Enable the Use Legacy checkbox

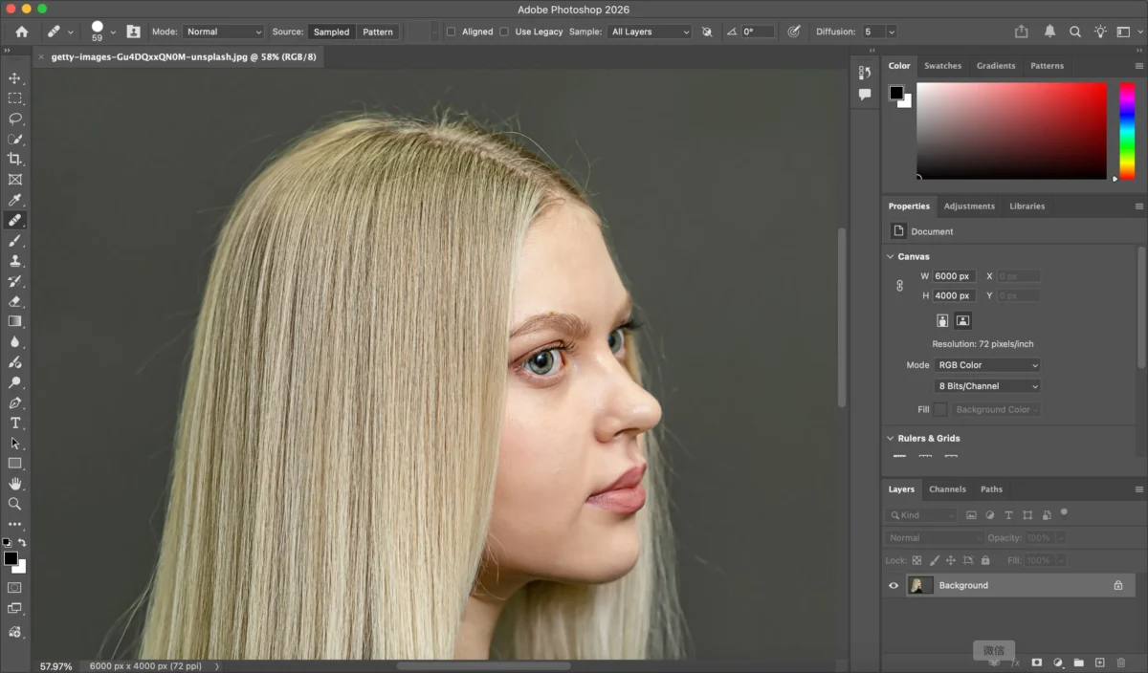click(504, 32)
